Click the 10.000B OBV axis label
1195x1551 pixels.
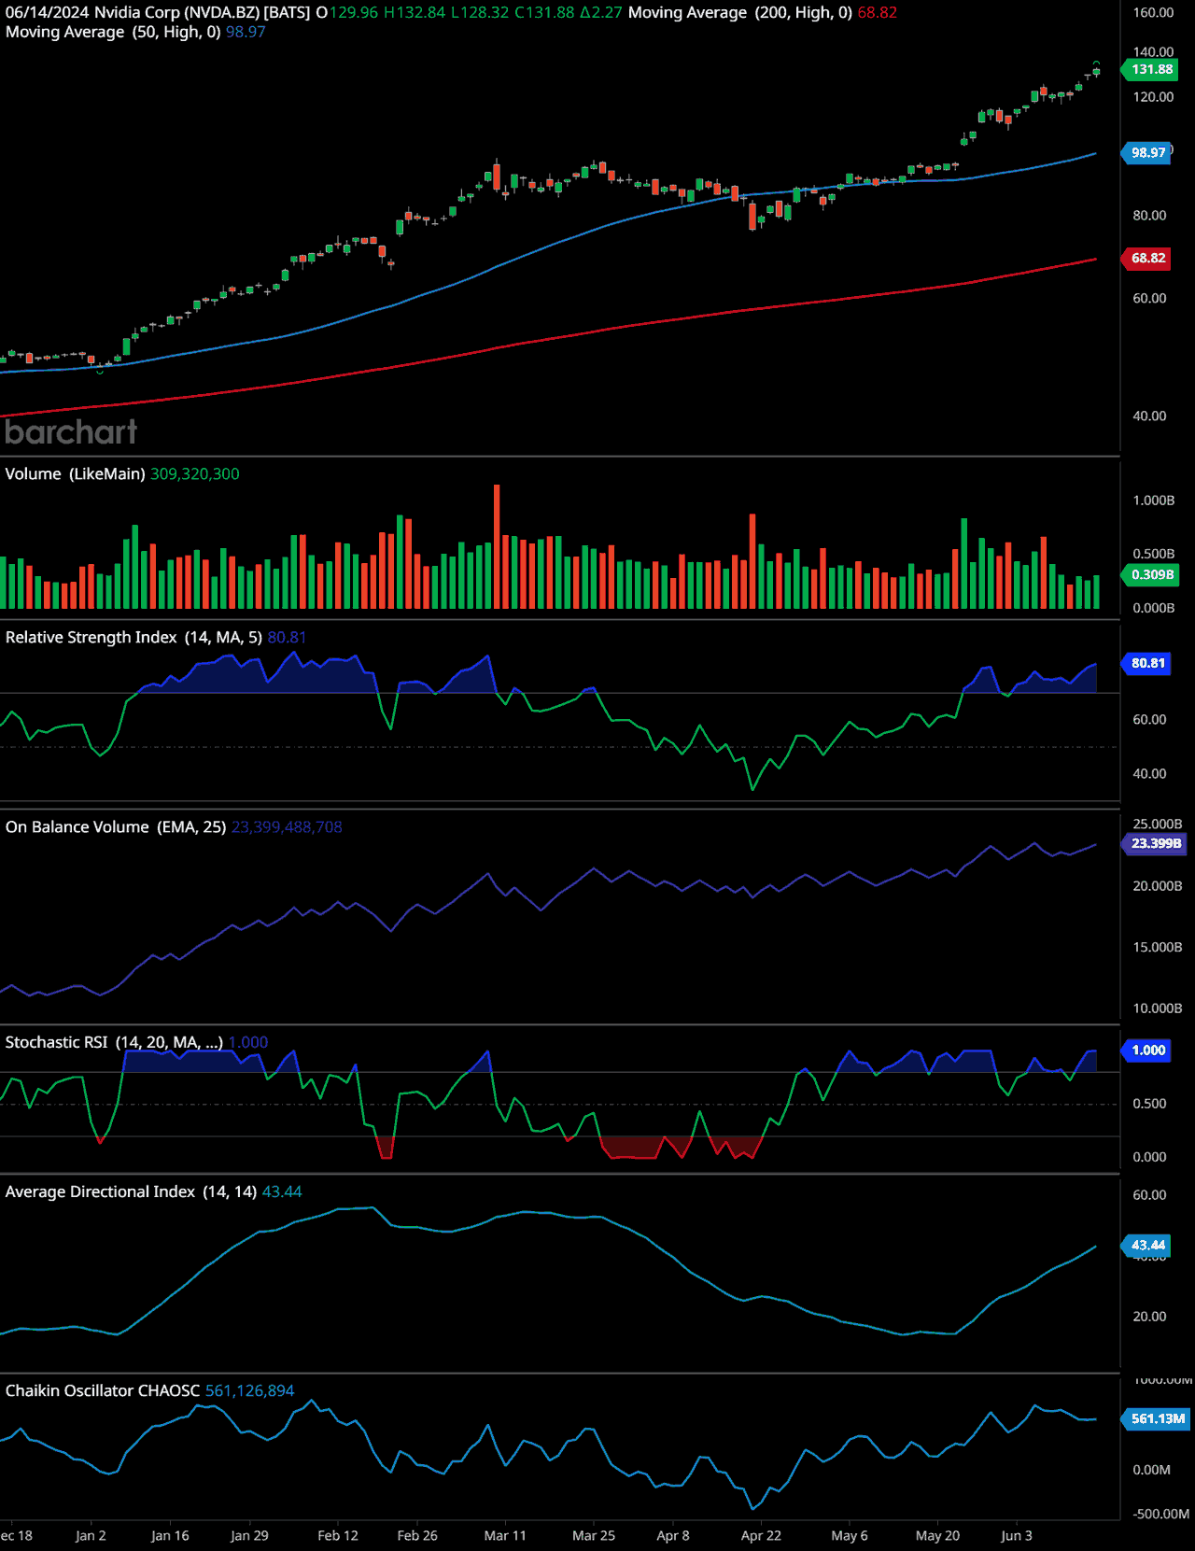(x=1158, y=1008)
